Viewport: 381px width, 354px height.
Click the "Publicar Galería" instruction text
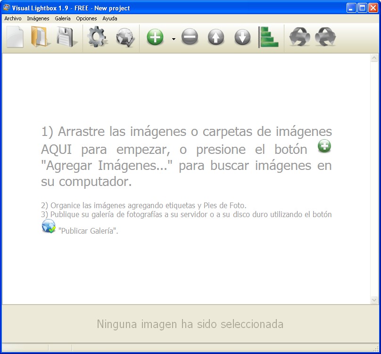(88, 231)
